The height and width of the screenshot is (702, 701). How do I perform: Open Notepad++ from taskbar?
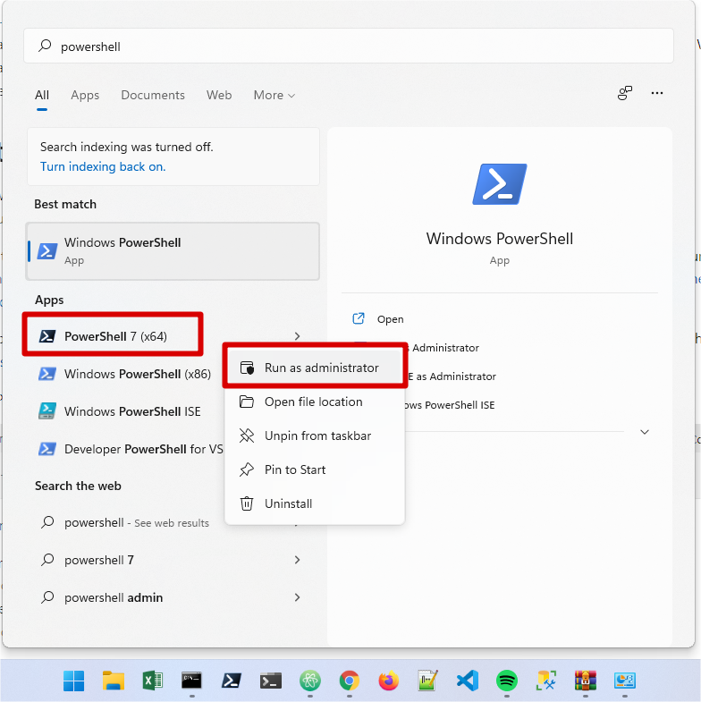coord(427,681)
